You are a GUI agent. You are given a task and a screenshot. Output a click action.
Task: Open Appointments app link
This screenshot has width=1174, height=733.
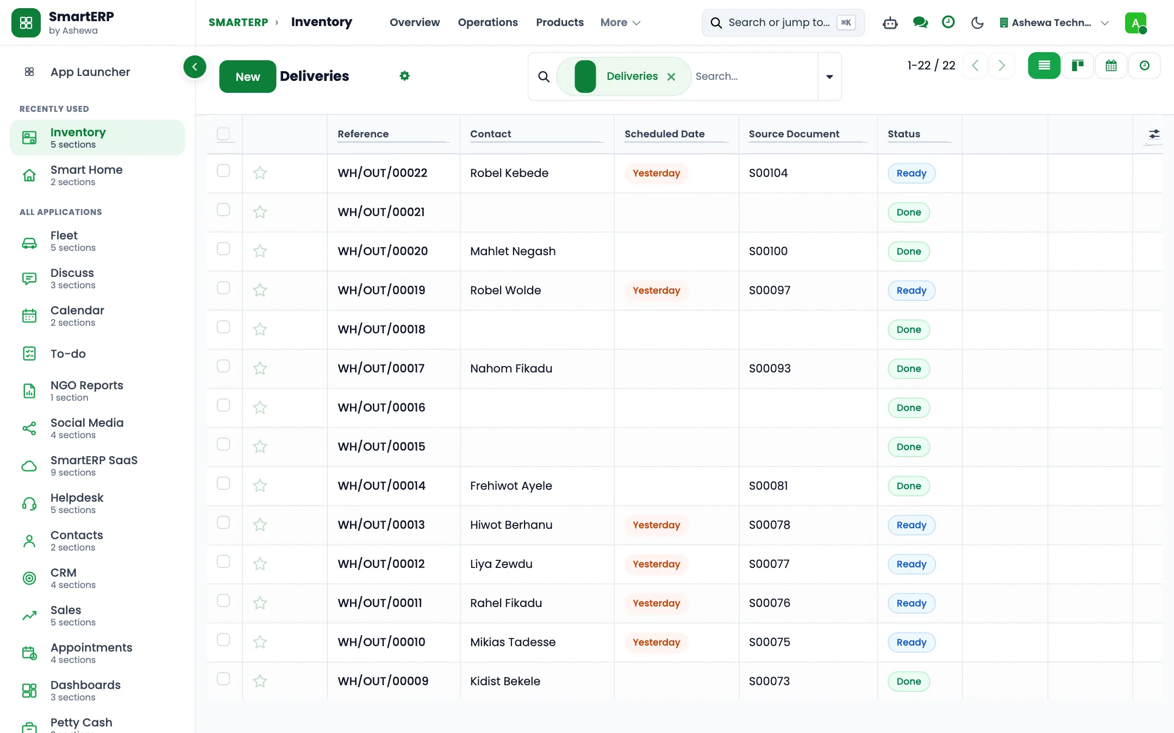98,653
